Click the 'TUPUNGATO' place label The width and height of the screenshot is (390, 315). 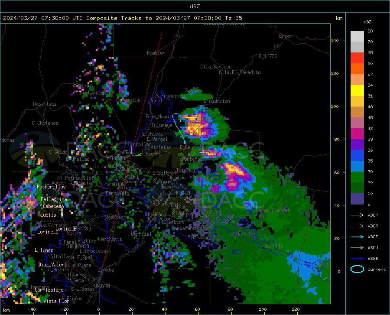point(78,247)
